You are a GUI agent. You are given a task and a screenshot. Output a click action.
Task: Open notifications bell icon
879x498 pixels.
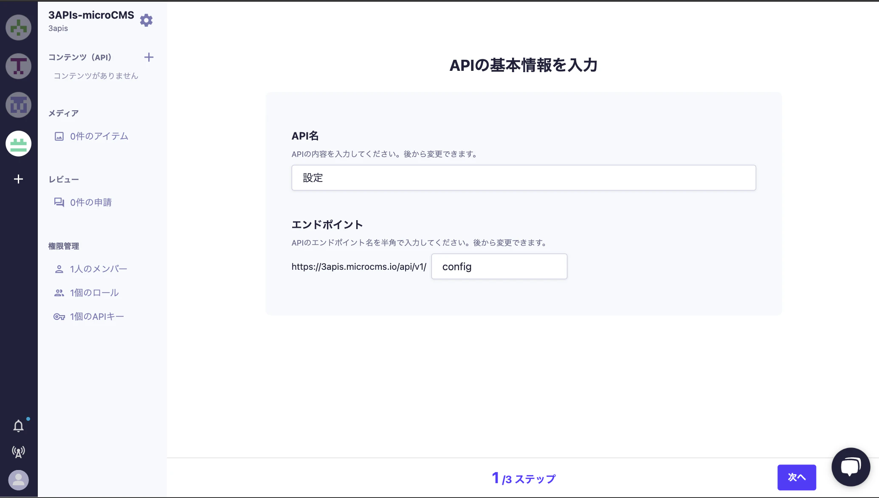point(18,426)
